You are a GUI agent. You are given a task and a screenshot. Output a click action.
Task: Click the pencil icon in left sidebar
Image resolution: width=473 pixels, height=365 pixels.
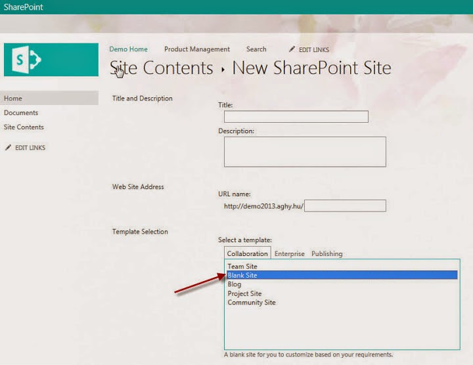(8, 148)
